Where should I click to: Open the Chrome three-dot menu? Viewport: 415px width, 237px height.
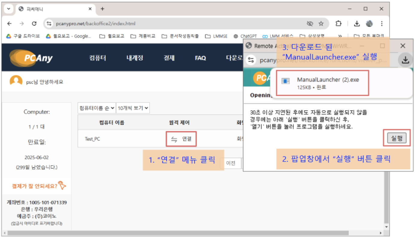pos(382,23)
